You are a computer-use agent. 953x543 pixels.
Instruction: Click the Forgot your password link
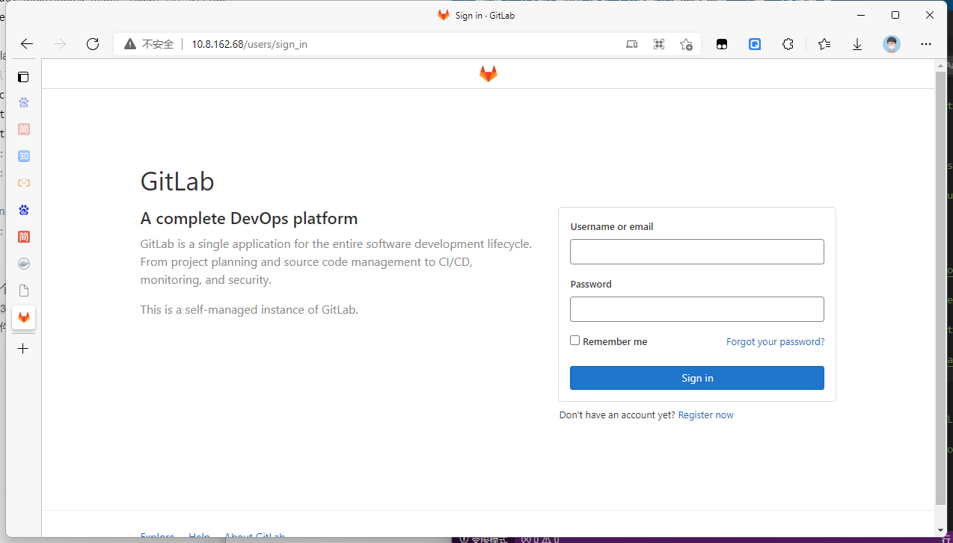pos(776,341)
